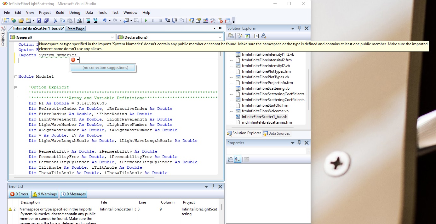The width and height of the screenshot is (436, 224).
Task: Toggle the 0 Errors filter
Action: click(19, 194)
